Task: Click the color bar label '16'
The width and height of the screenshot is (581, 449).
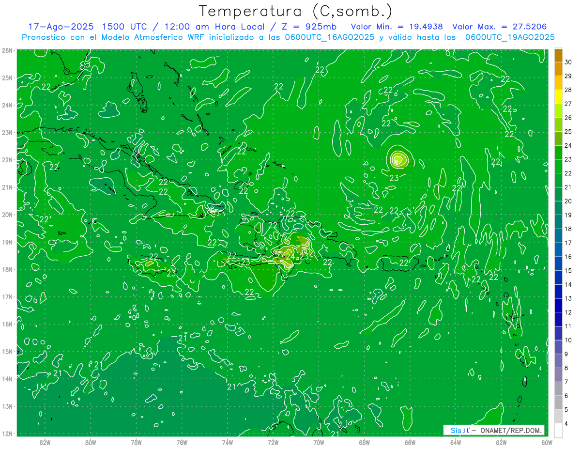Action: coord(568,257)
